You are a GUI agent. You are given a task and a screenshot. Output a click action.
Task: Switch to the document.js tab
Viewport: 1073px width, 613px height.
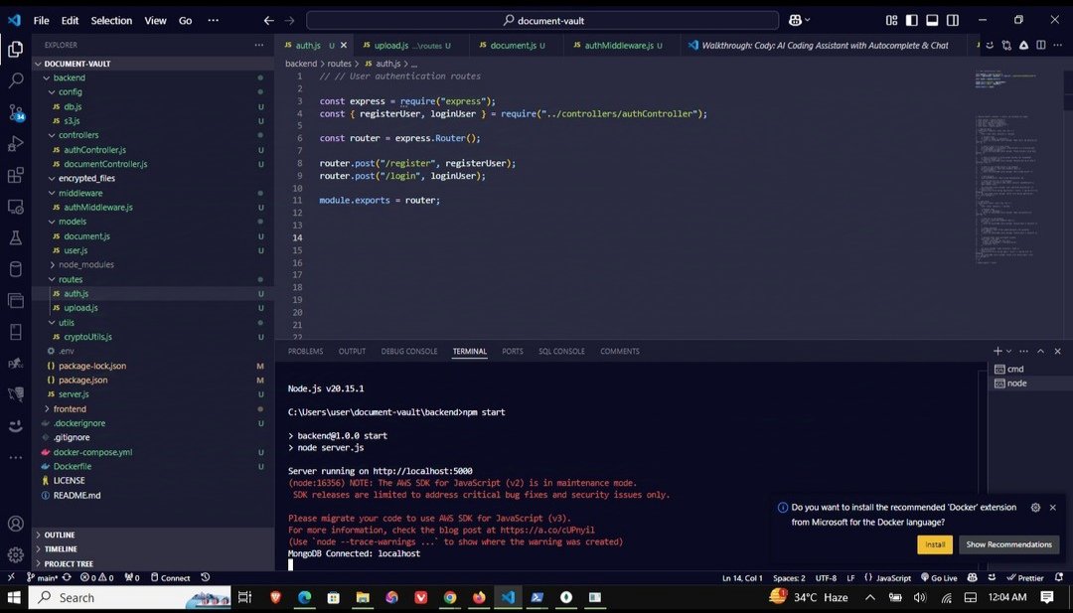click(514, 45)
